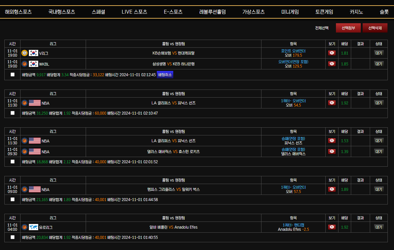
Task: Open the eye icon for 멤피스 그리즐리스 bet
Action: tap(332, 189)
